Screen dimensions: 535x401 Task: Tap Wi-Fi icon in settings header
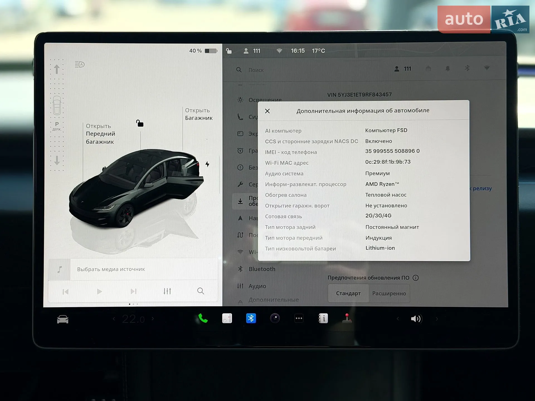click(x=487, y=68)
